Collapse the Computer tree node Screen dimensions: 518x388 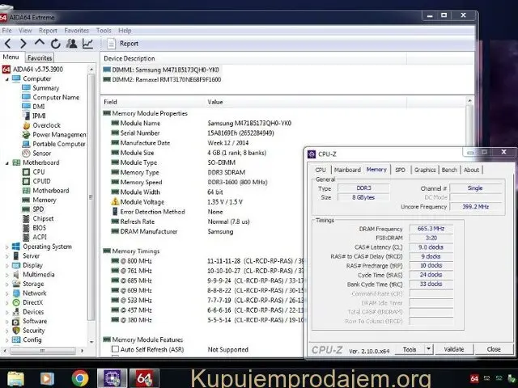tap(6, 79)
